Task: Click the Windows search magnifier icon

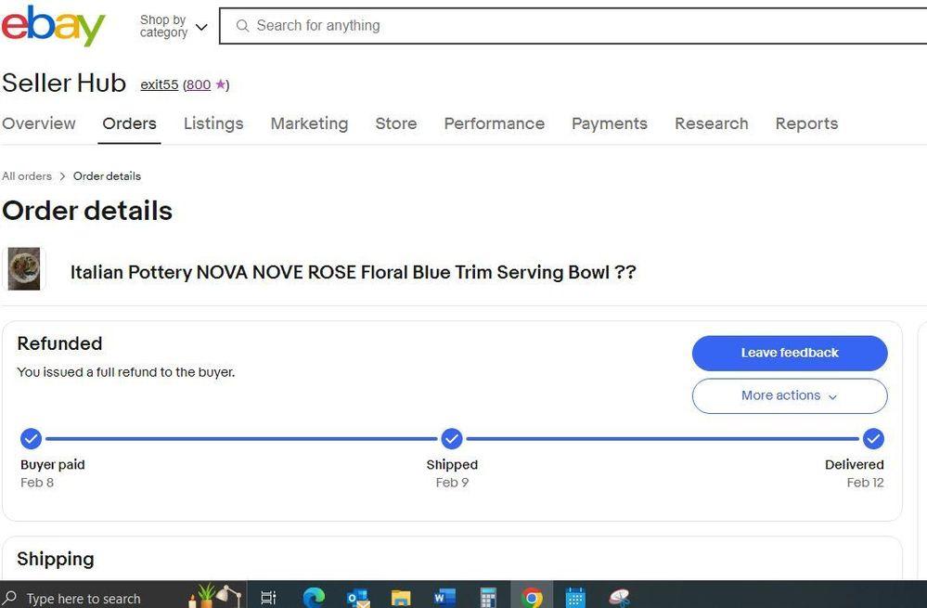Action: point(9,598)
